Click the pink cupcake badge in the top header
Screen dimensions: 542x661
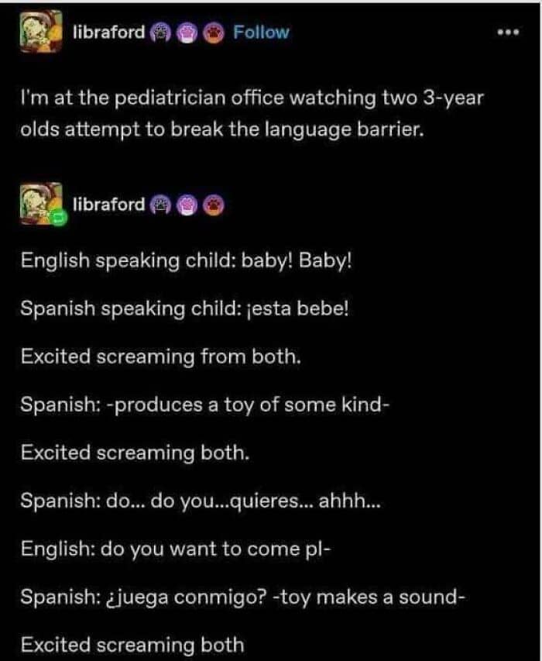(x=187, y=33)
